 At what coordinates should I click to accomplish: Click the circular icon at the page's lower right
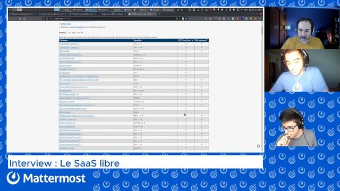[x=258, y=146]
